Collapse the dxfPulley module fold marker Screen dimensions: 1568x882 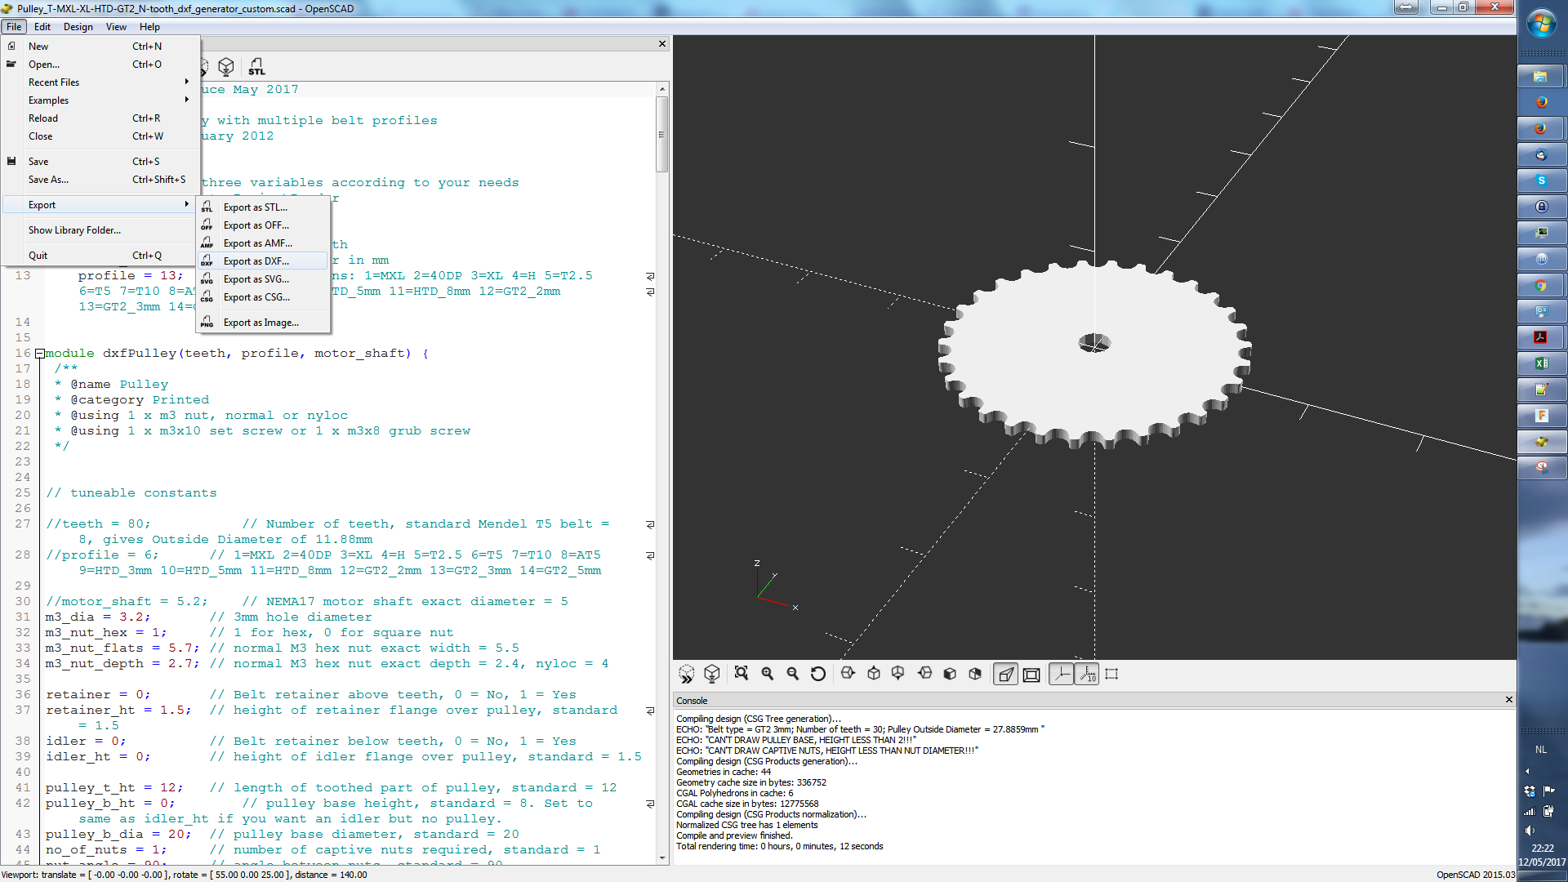click(39, 354)
